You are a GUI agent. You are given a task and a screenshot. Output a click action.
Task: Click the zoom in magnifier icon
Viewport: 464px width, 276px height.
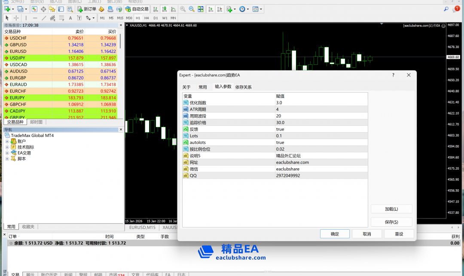[x=183, y=9]
